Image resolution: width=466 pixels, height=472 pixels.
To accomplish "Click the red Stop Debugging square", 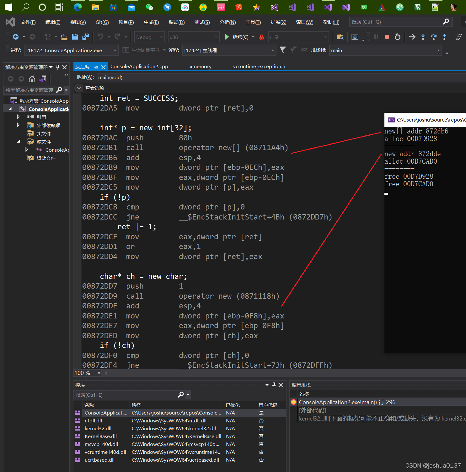I will pyautogui.click(x=387, y=37).
